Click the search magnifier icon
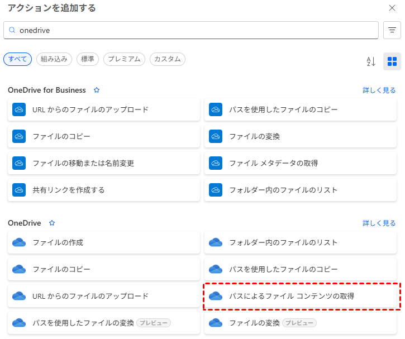The image size is (405, 339). (x=12, y=30)
